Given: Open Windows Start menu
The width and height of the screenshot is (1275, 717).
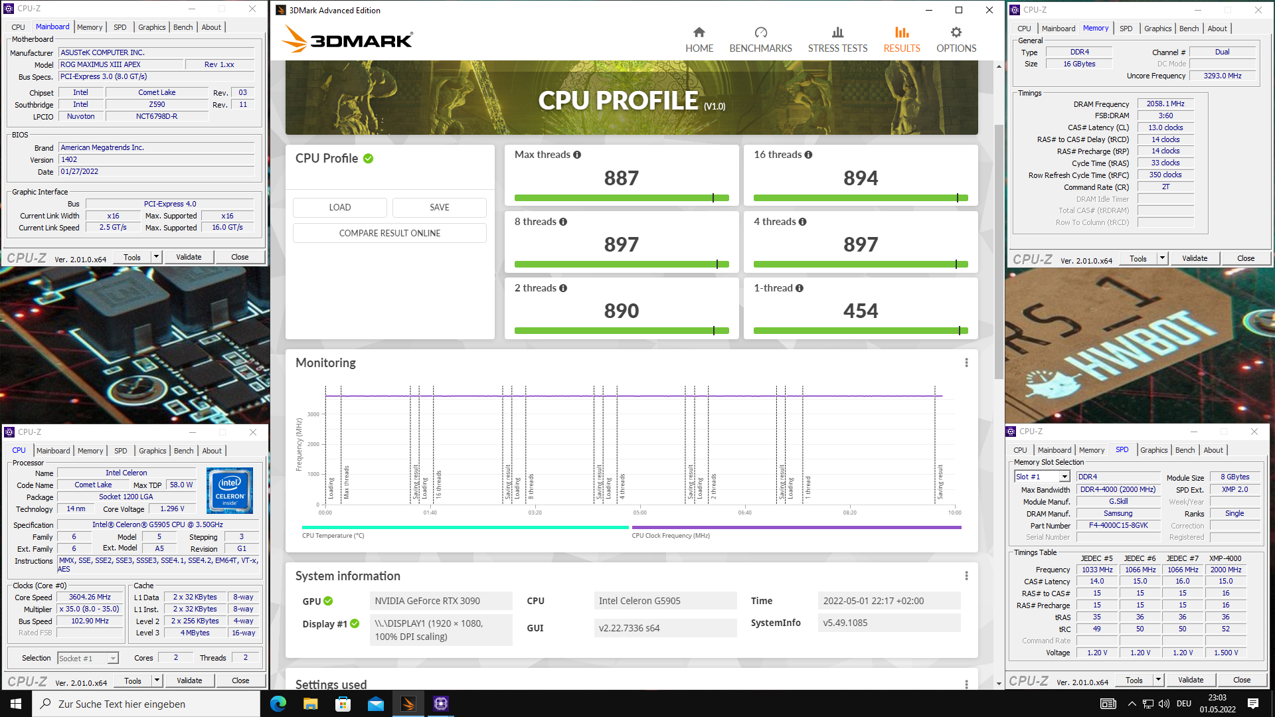Looking at the screenshot, I should [16, 704].
